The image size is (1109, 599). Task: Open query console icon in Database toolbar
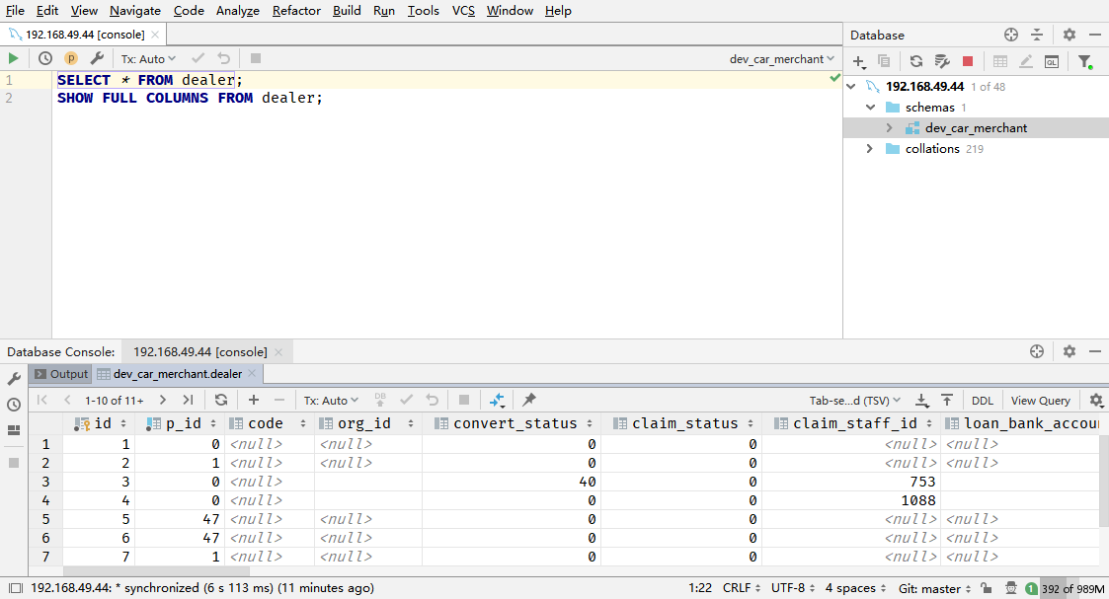click(x=1052, y=61)
